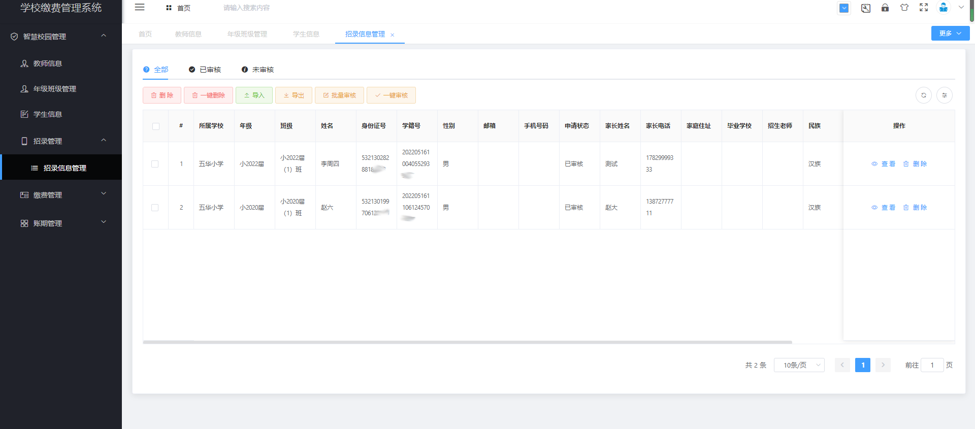Viewport: 975px width, 429px height.
Task: Click the horizontal table scrollbar
Action: (467, 342)
